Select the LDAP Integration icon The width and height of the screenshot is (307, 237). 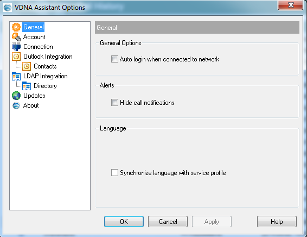[x=16, y=76]
